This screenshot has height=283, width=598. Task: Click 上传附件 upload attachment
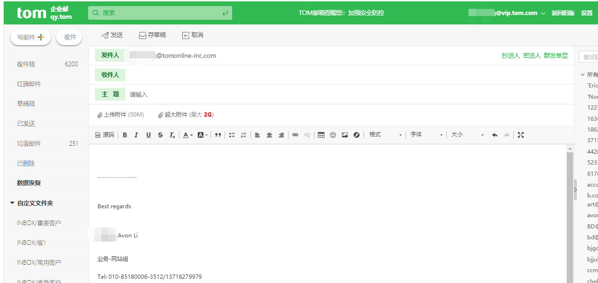click(x=121, y=115)
